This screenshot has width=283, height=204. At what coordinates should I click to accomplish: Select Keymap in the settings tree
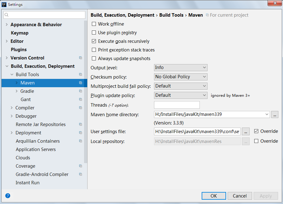click(19, 33)
